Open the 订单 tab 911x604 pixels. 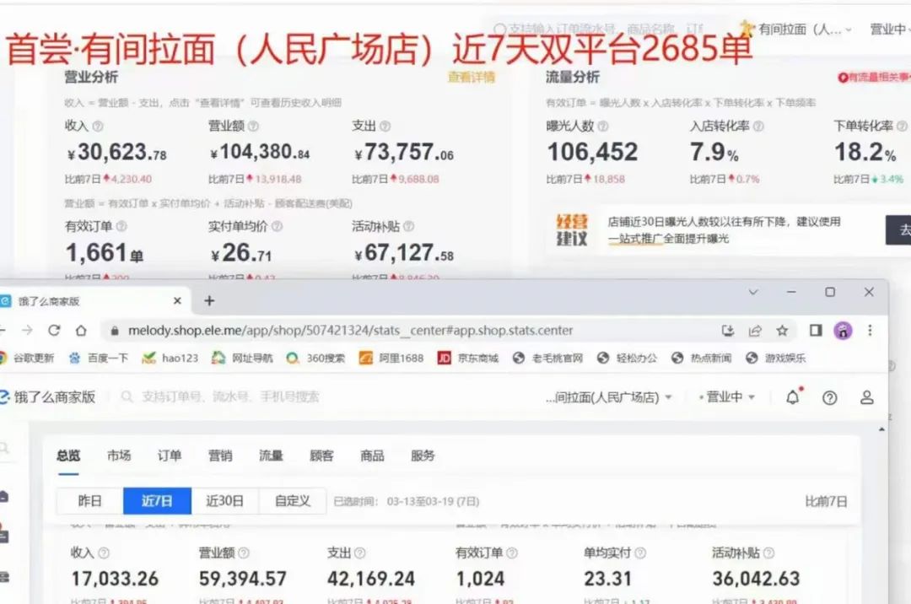(x=170, y=456)
